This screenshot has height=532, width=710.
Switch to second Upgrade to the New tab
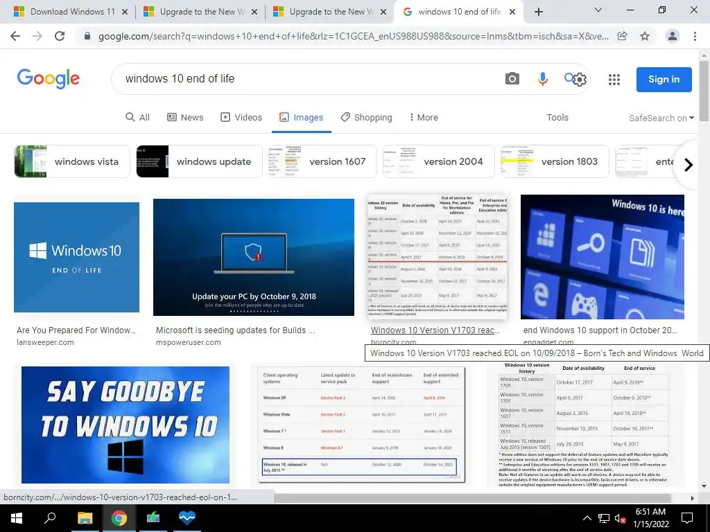click(329, 12)
